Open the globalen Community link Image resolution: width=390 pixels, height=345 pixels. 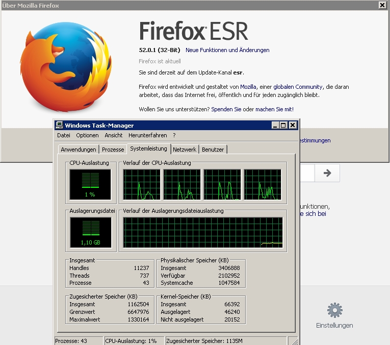tap(298, 87)
